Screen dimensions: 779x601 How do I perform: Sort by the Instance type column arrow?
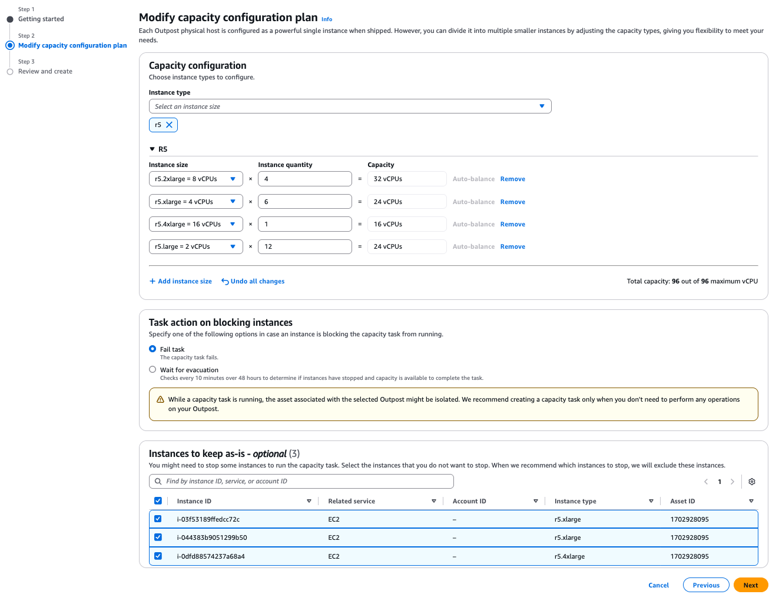coord(651,501)
